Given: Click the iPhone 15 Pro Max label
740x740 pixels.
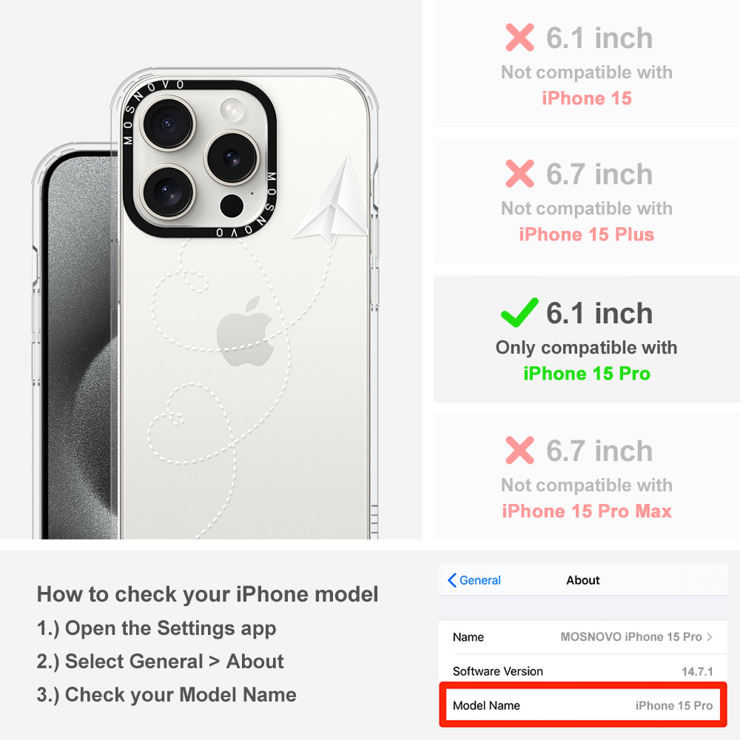Looking at the screenshot, I should click(x=587, y=511).
